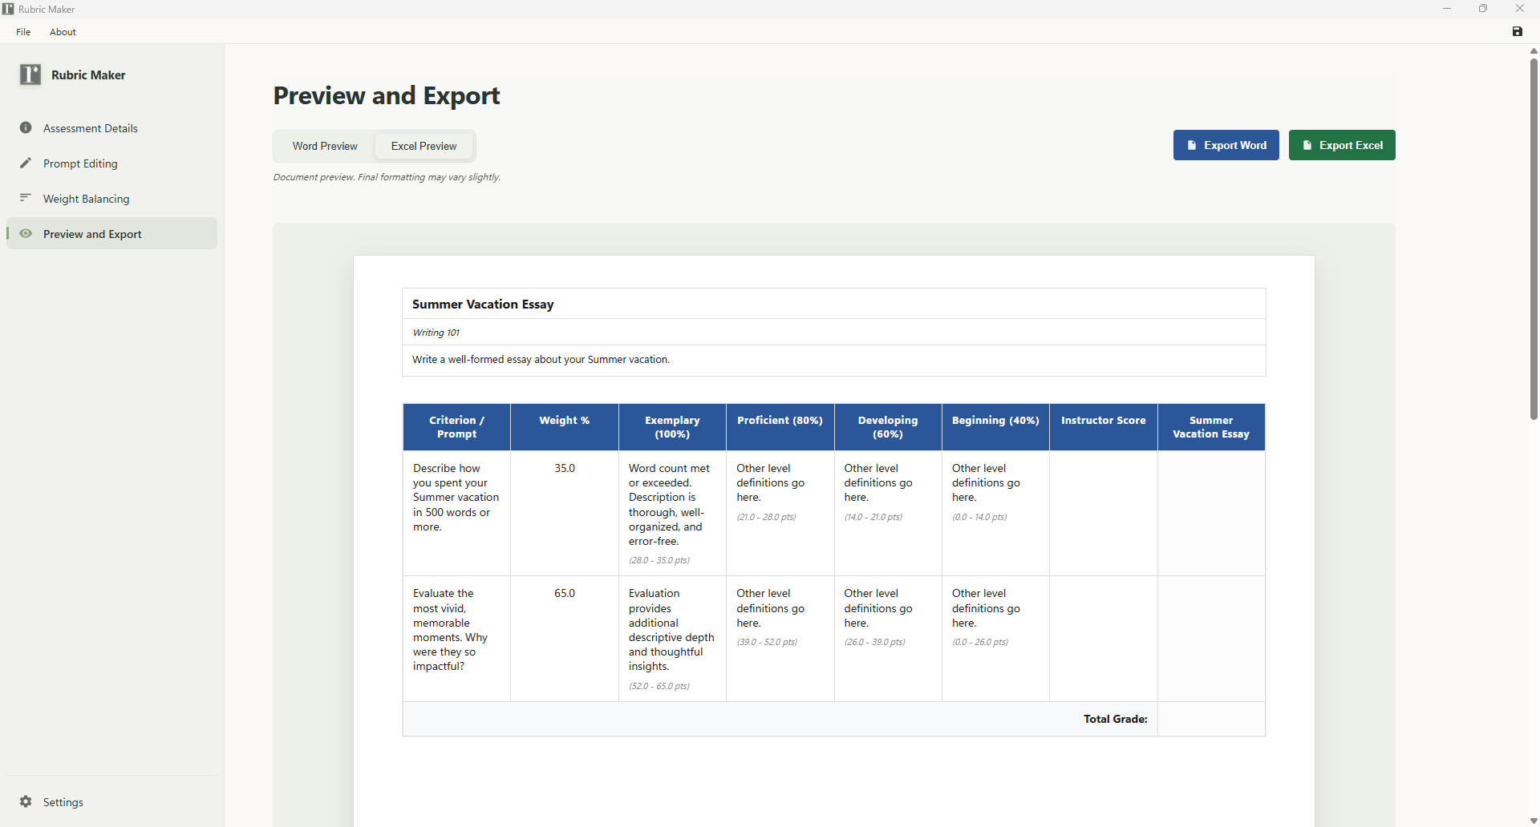
Task: Switch to the Excel Preview tab
Action: (x=423, y=146)
